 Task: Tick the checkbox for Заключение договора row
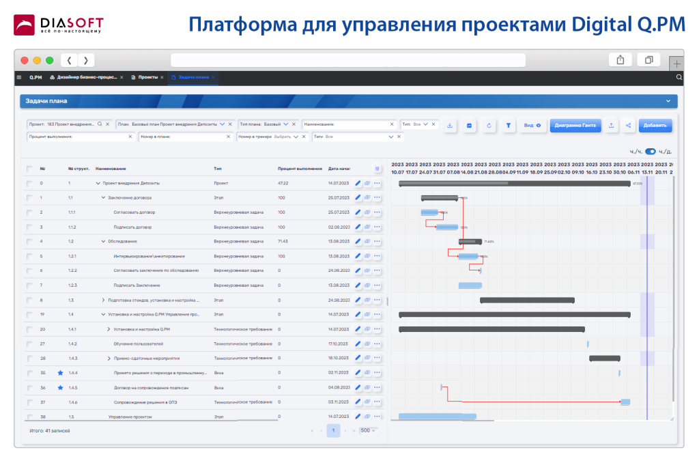(29, 198)
